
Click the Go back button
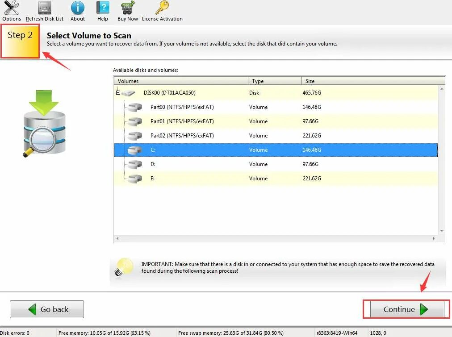click(x=47, y=309)
